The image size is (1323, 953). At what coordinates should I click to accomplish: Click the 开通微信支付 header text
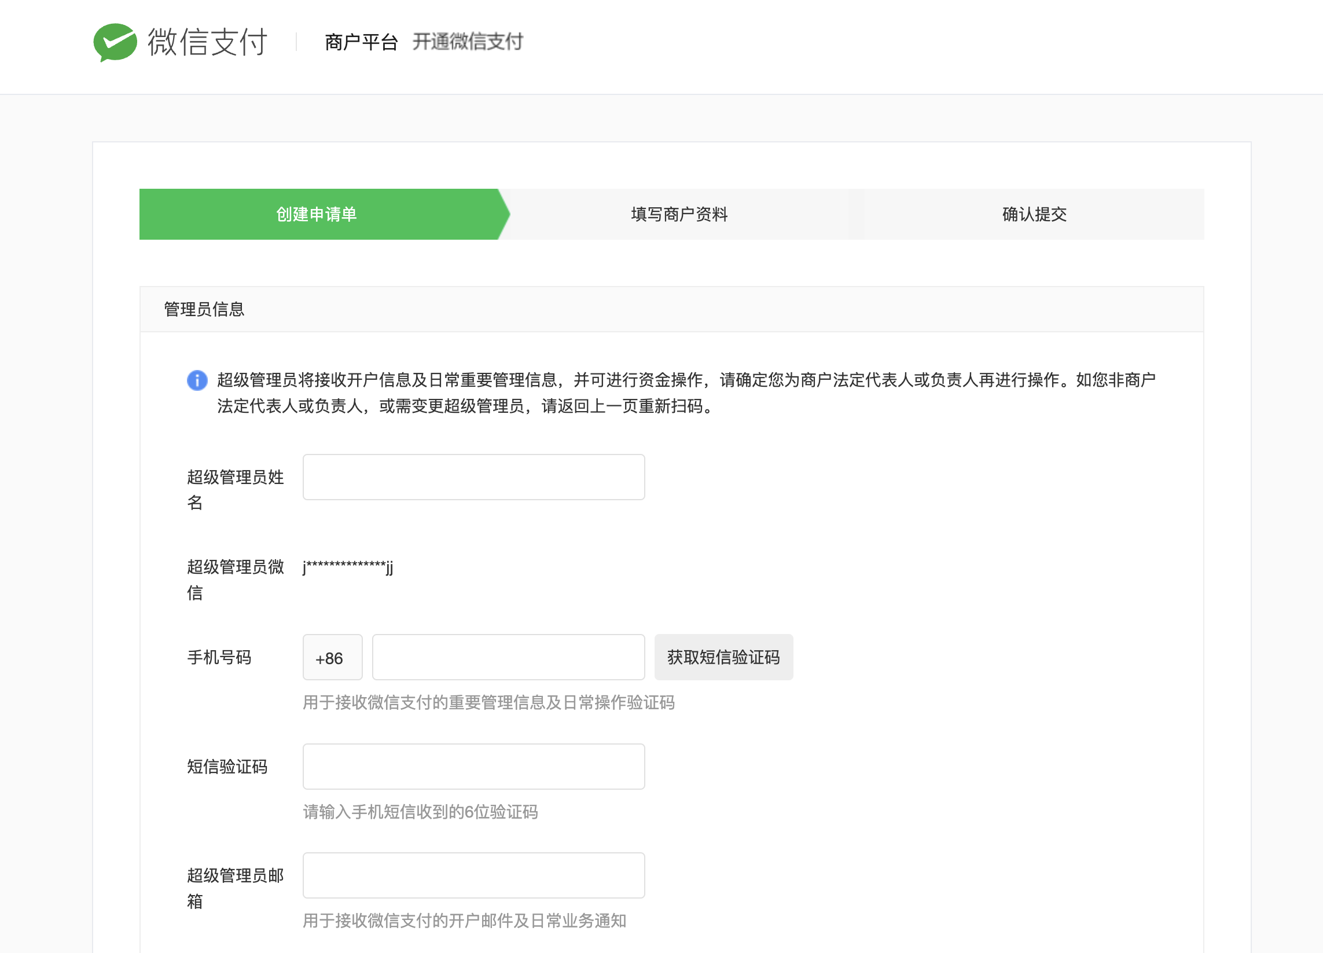point(467,42)
